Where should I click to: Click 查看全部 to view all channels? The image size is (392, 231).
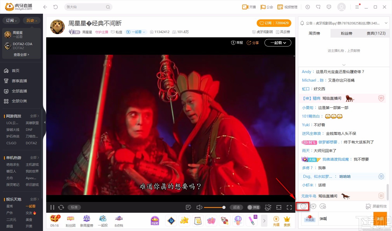(x=21, y=55)
